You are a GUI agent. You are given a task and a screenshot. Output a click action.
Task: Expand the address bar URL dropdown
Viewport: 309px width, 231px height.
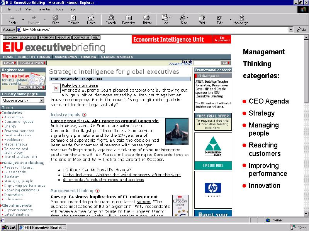pos(291,30)
